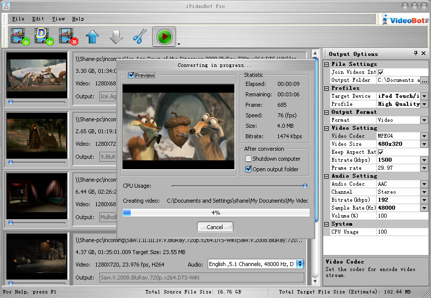Click the Saw V output filename field
Viewport: 431px width, 298px height.
(x=202, y=278)
